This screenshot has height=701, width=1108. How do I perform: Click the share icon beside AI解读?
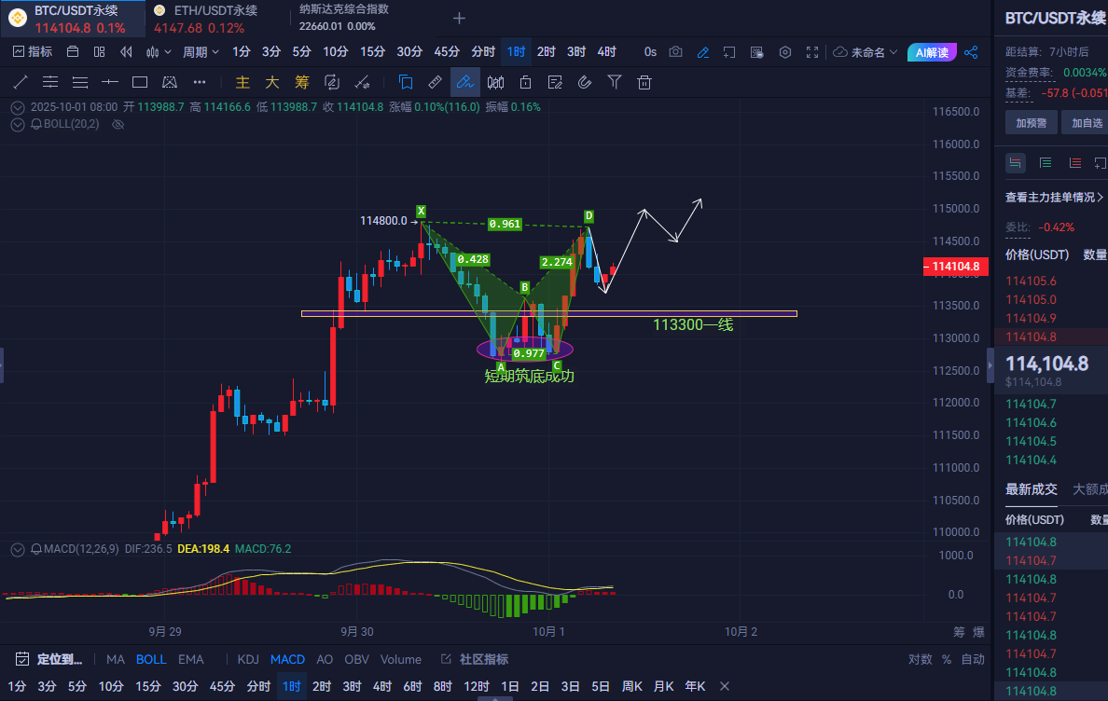coord(971,52)
